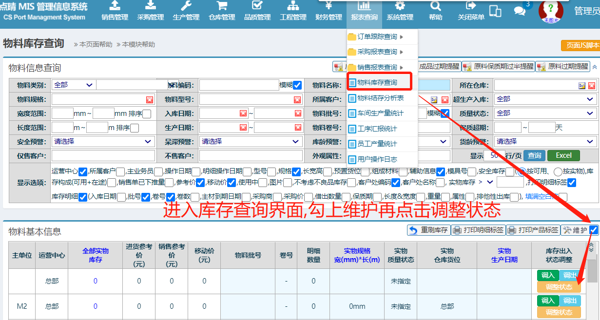This screenshot has width=600, height=320.
Task: Click the 查询 search button
Action: (534, 156)
